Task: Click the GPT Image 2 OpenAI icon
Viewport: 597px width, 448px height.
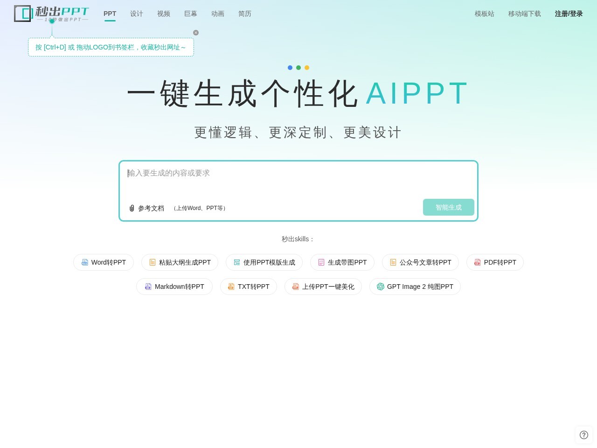Action: [x=381, y=287]
